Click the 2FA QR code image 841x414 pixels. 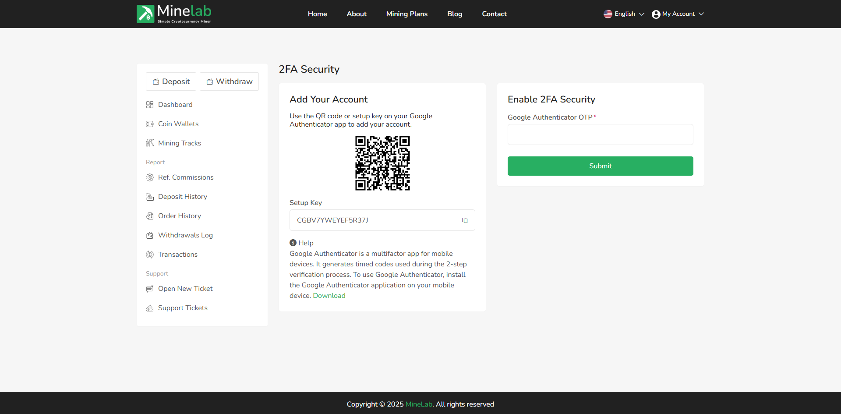382,163
